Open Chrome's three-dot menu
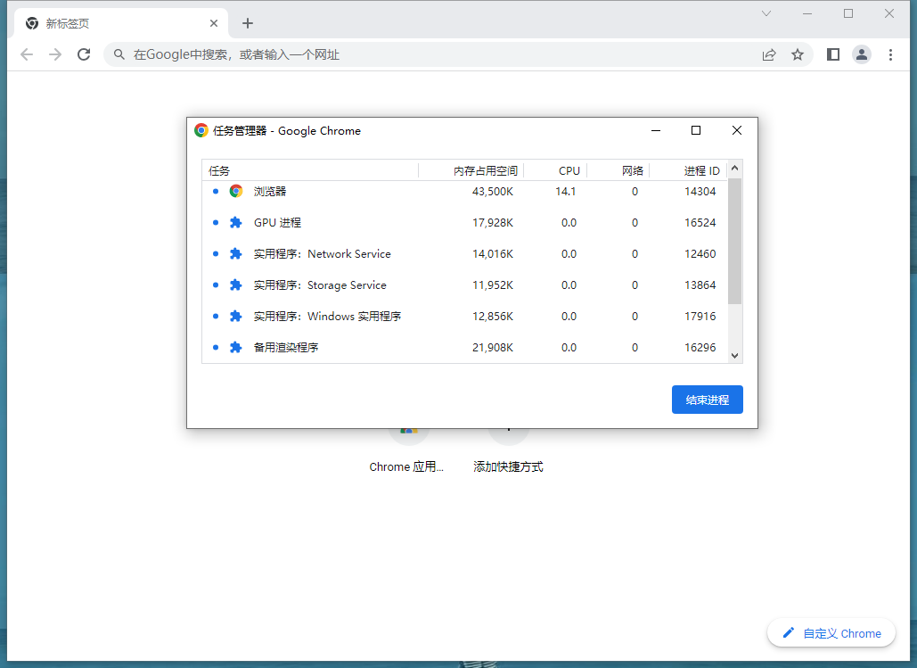 coord(890,54)
